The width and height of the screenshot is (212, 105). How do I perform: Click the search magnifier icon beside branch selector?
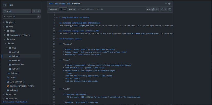39,11
